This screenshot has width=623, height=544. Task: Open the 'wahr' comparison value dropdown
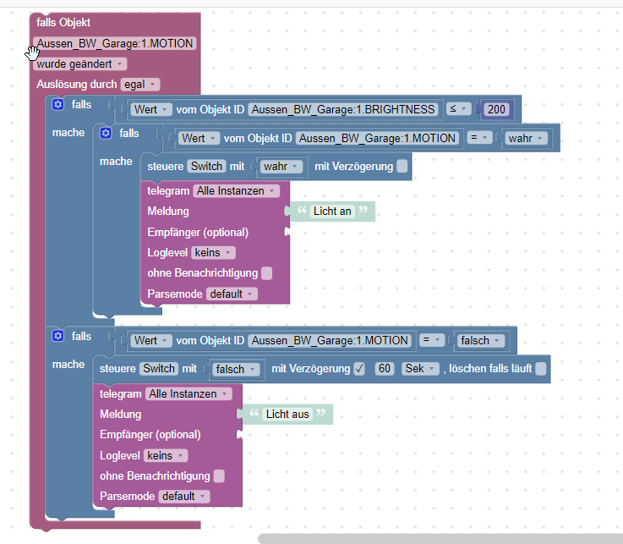tap(526, 139)
